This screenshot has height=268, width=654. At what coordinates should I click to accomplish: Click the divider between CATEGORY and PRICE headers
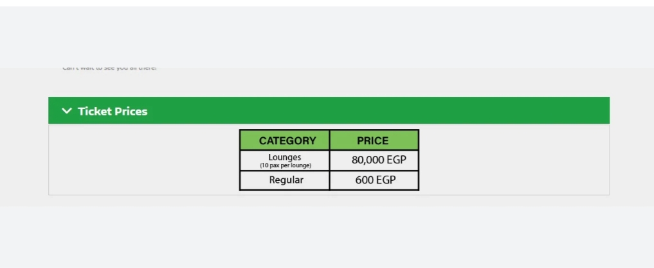pos(329,140)
